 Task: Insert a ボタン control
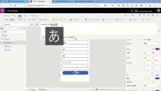[x=33, y=20]
